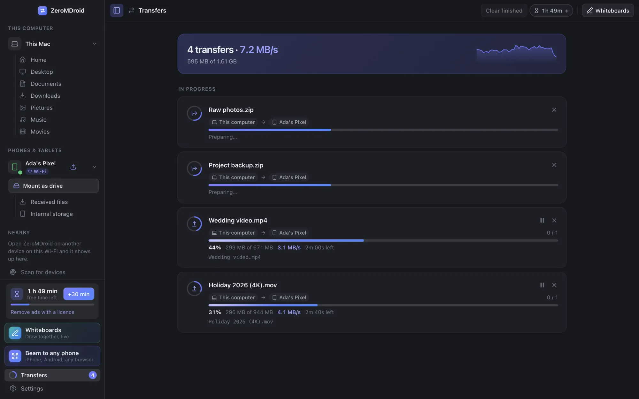This screenshot has height=399, width=639.
Task: Open Settings in the sidebar
Action: tap(52, 388)
